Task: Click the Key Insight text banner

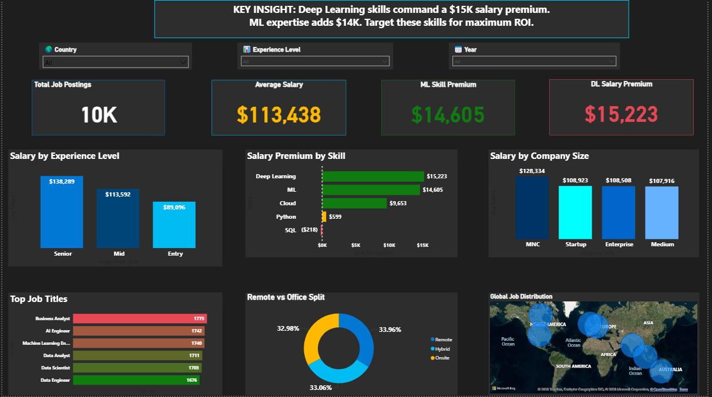Action: 391,19
